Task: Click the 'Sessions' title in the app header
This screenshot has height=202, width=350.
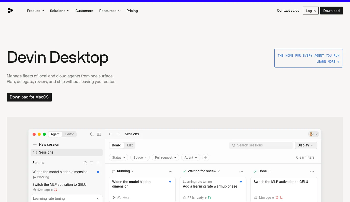Action: (132, 134)
